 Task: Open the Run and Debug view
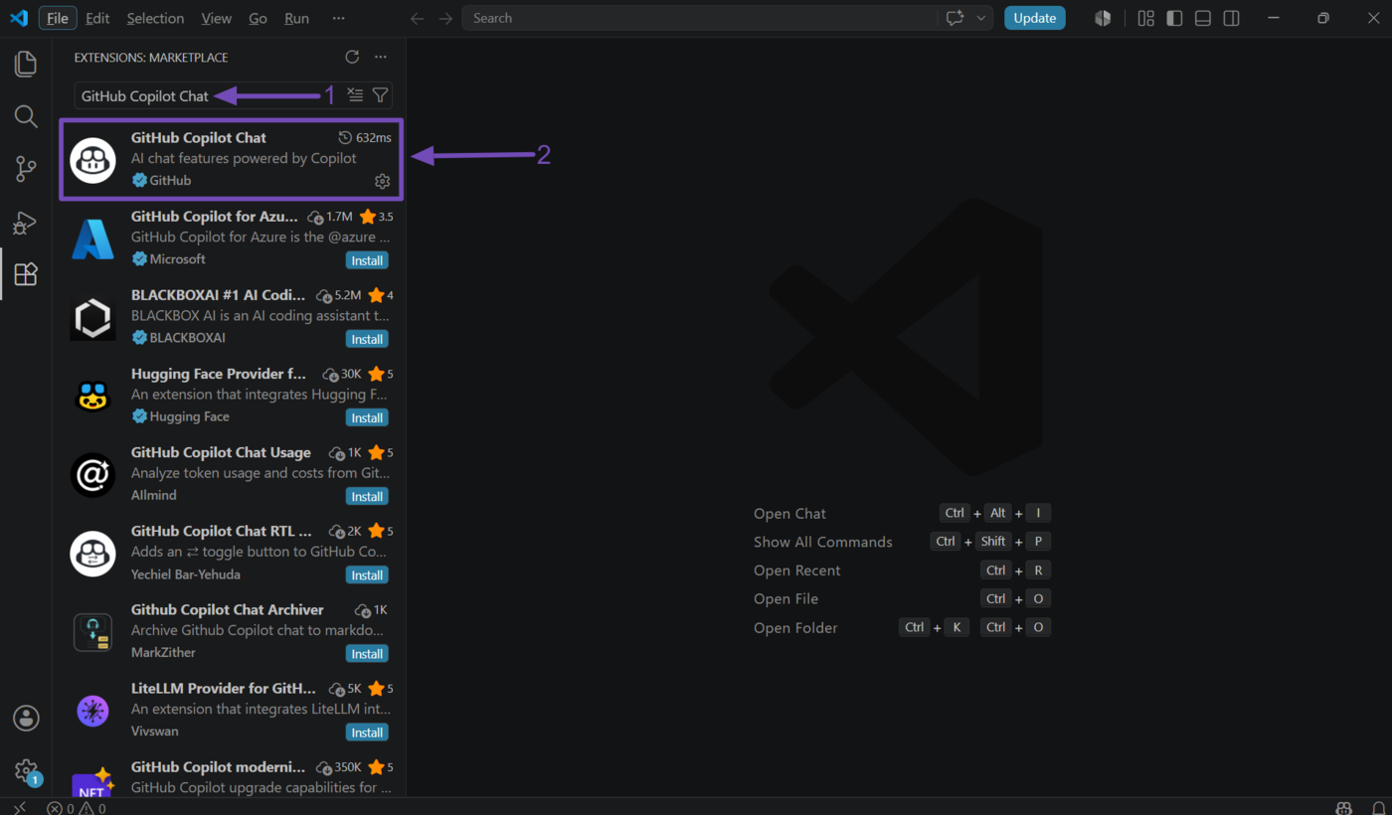[x=26, y=222]
